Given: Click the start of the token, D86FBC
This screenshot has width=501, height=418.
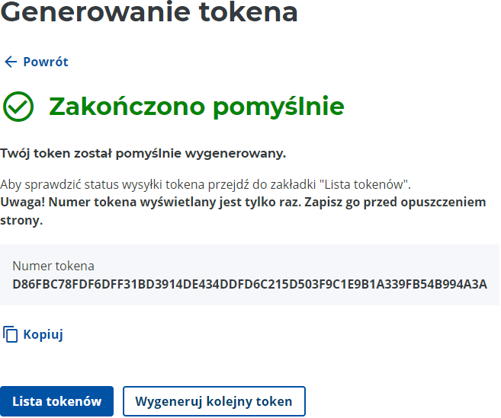Looking at the screenshot, I should (x=34, y=285).
